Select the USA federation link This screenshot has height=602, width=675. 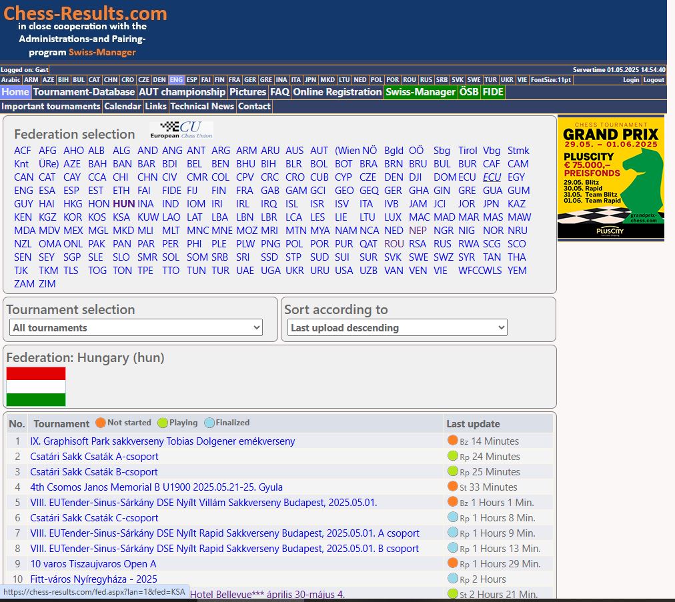(x=344, y=271)
